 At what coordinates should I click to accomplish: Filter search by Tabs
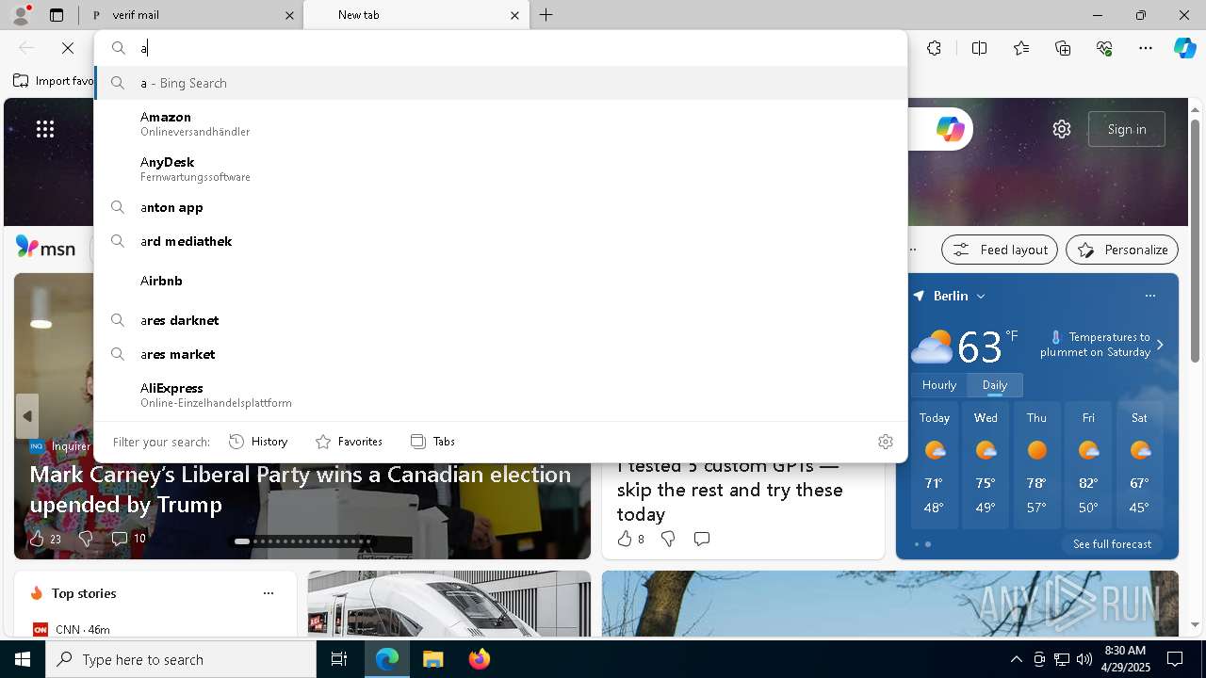click(432, 442)
